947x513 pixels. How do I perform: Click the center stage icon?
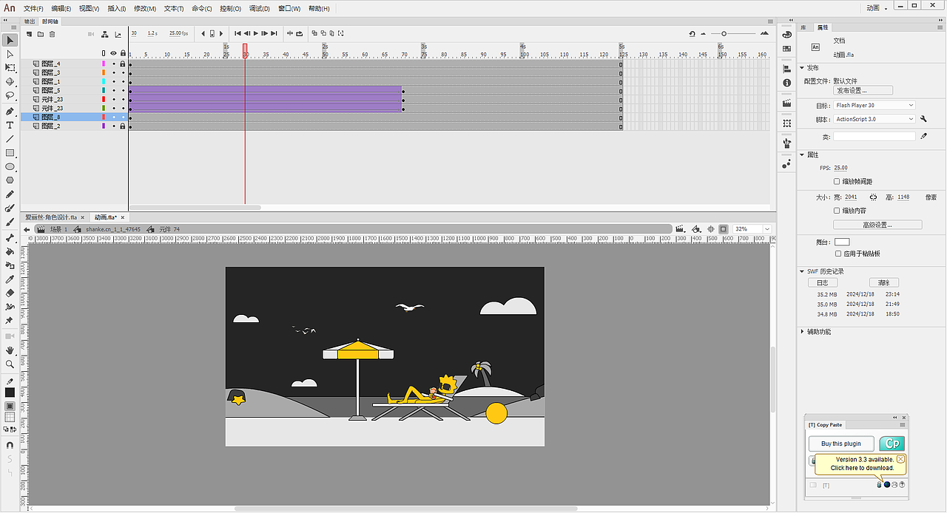711,229
